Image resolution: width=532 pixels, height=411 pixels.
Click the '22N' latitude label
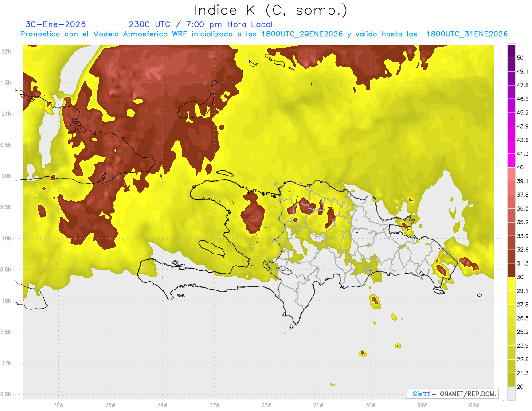click(x=7, y=51)
